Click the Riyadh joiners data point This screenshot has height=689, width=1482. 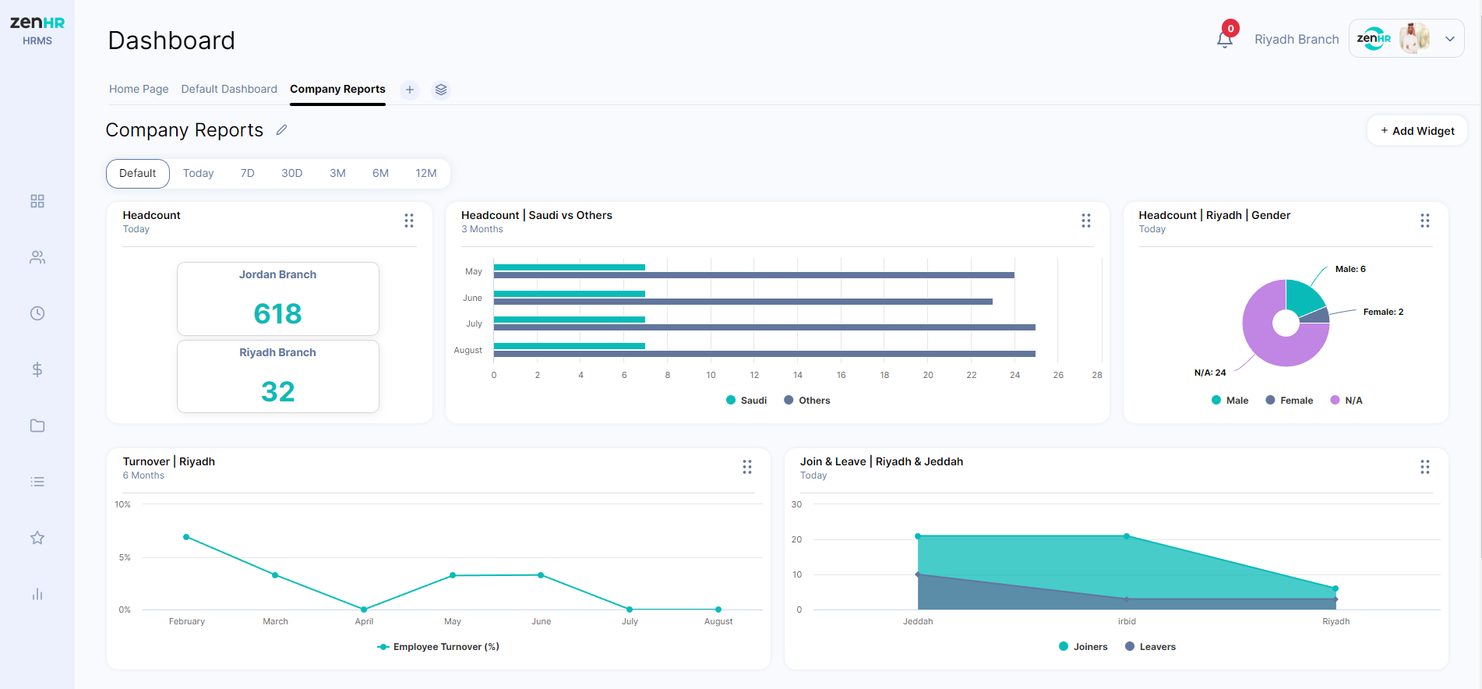1336,588
